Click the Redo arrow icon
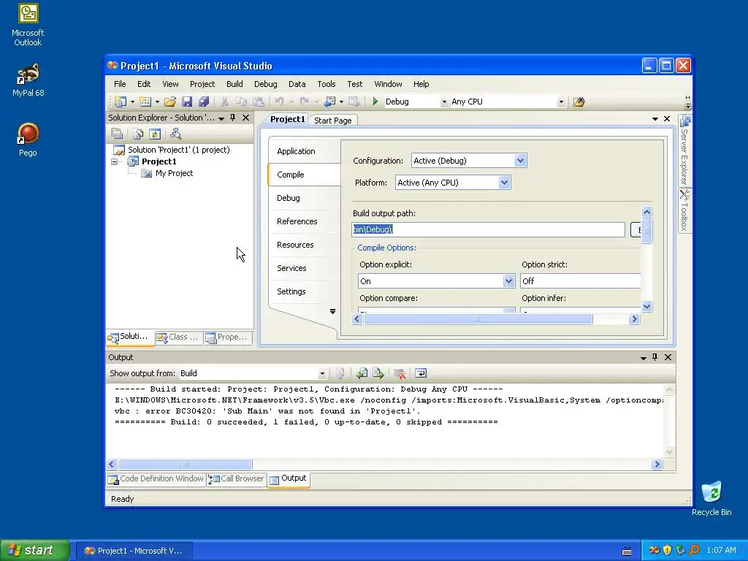Viewport: 748px width, 561px height. pyautogui.click(x=304, y=102)
